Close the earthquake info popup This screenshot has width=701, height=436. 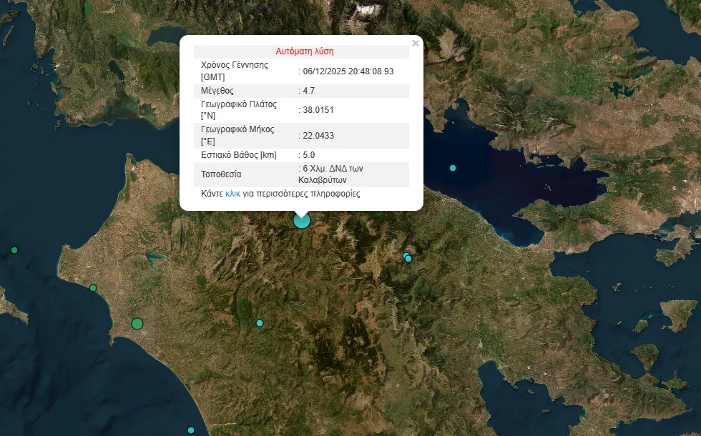[416, 44]
